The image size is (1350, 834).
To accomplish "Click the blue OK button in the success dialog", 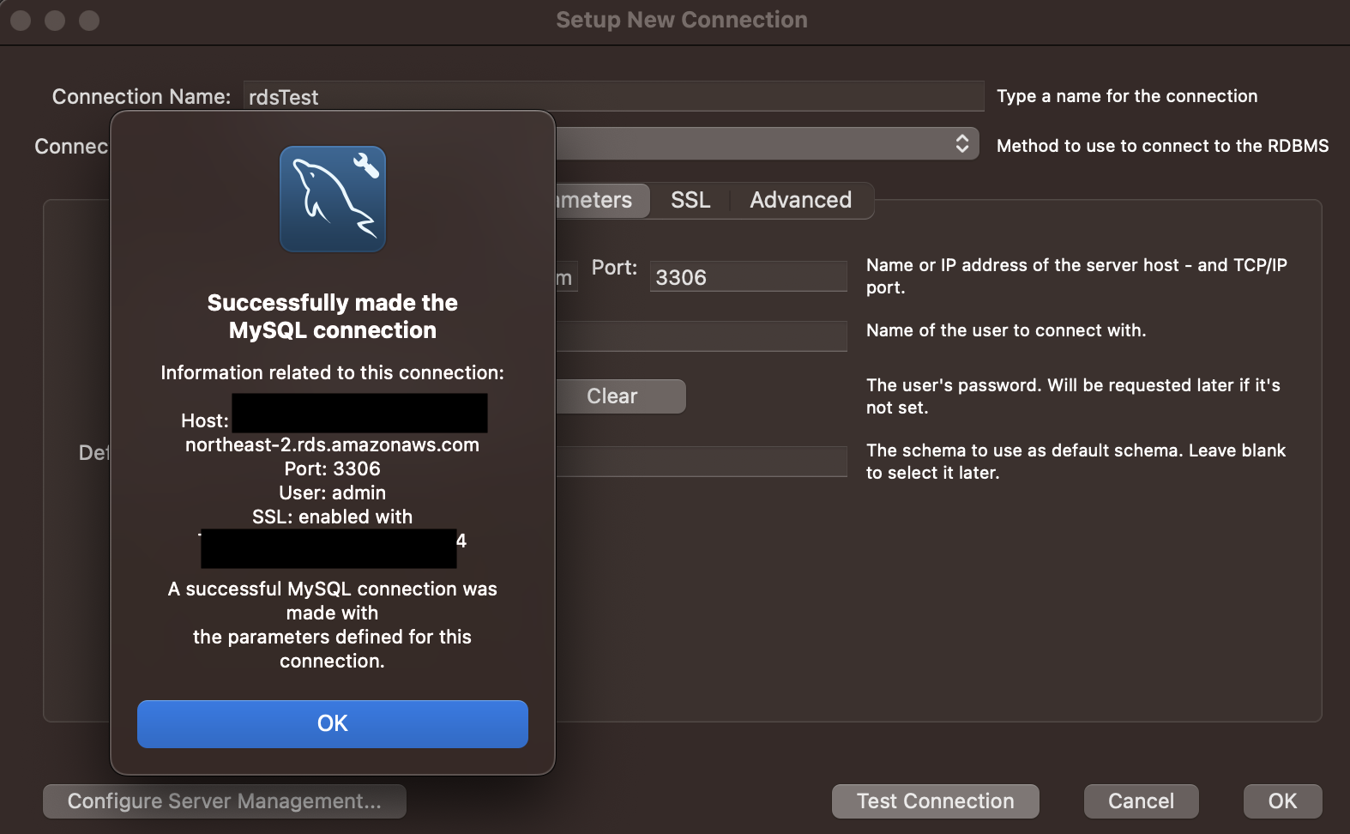I will (333, 723).
